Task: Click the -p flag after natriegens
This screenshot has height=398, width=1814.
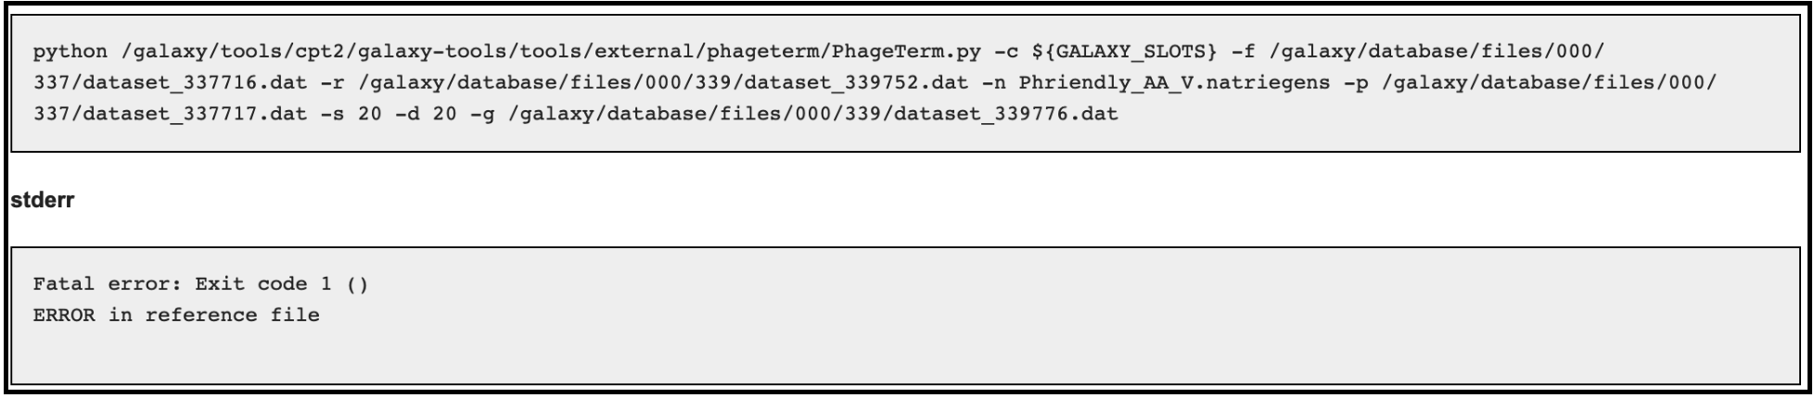Action: pos(1356,83)
